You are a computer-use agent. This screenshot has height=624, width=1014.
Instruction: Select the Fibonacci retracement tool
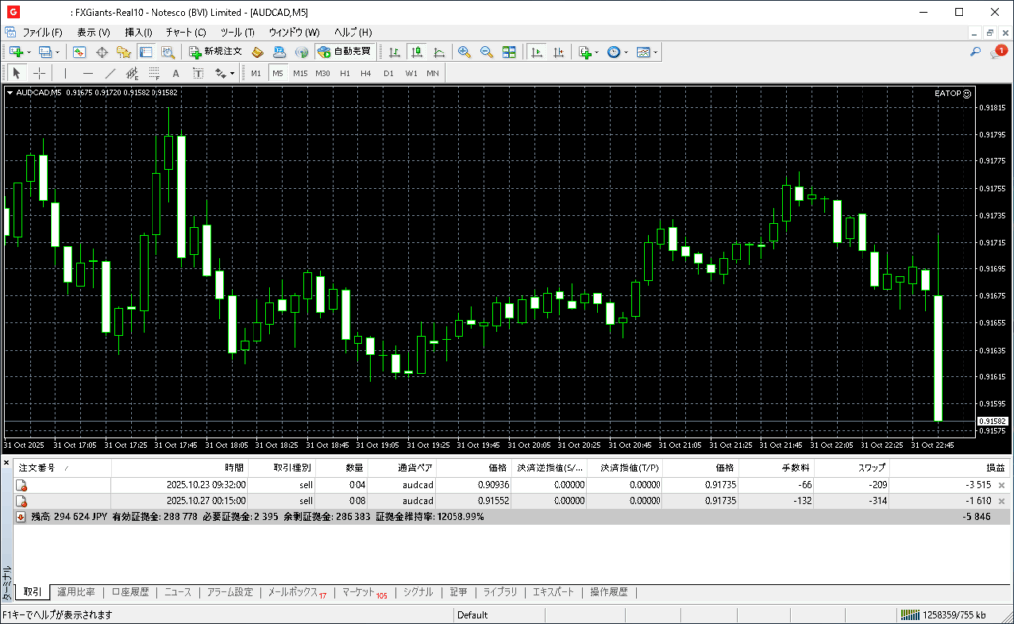click(x=152, y=73)
